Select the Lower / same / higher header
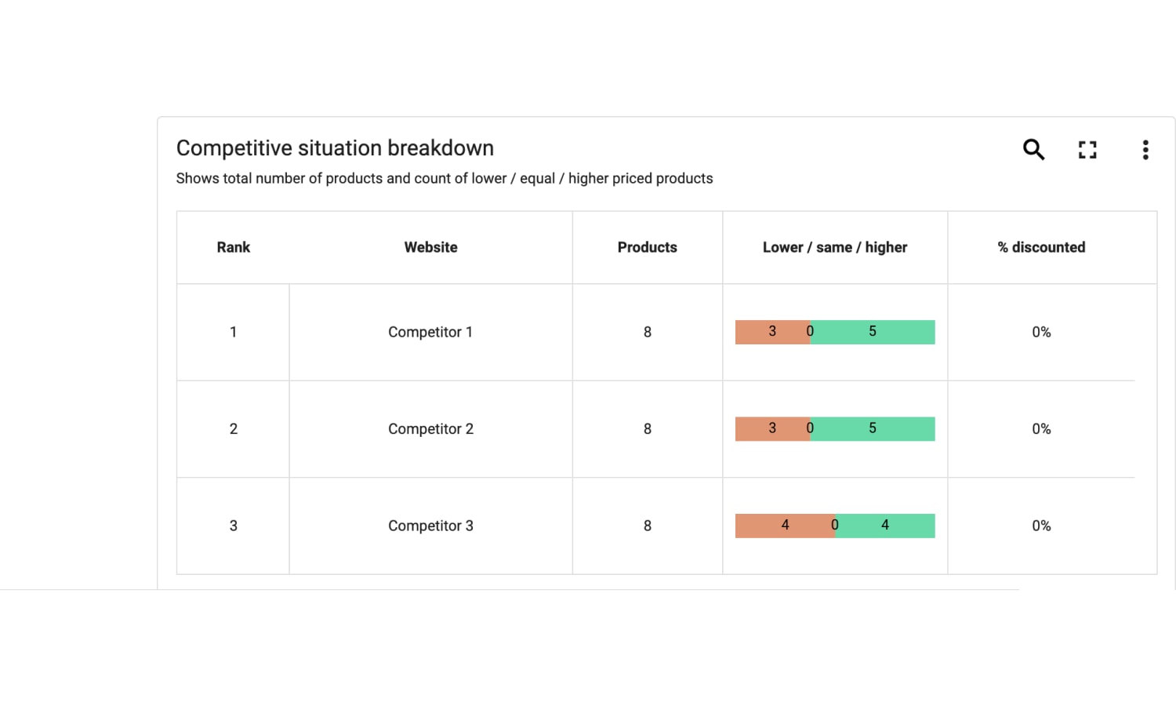Image resolution: width=1176 pixels, height=706 pixels. tap(835, 247)
